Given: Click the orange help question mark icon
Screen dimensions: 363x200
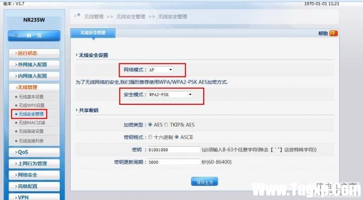Looking at the screenshot, I should (x=333, y=33).
